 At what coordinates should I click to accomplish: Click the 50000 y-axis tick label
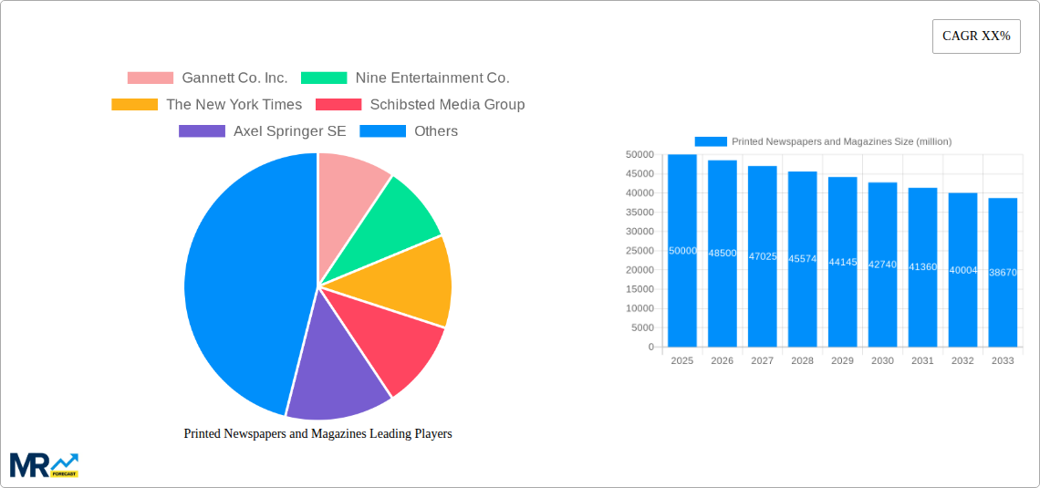[x=640, y=154]
